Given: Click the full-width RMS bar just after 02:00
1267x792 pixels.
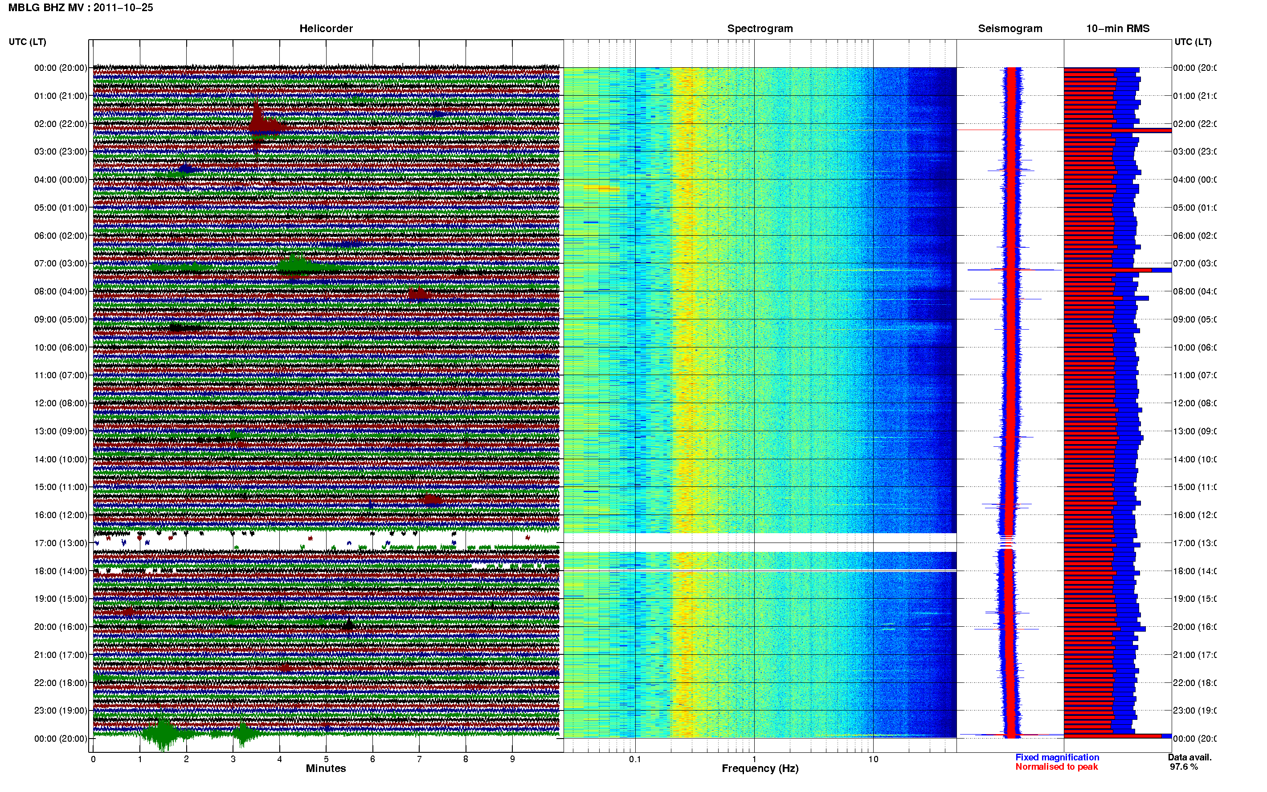Looking at the screenshot, I should coord(1118,131).
